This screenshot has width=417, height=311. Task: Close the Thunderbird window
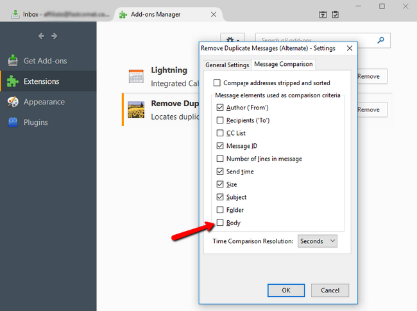405,6
